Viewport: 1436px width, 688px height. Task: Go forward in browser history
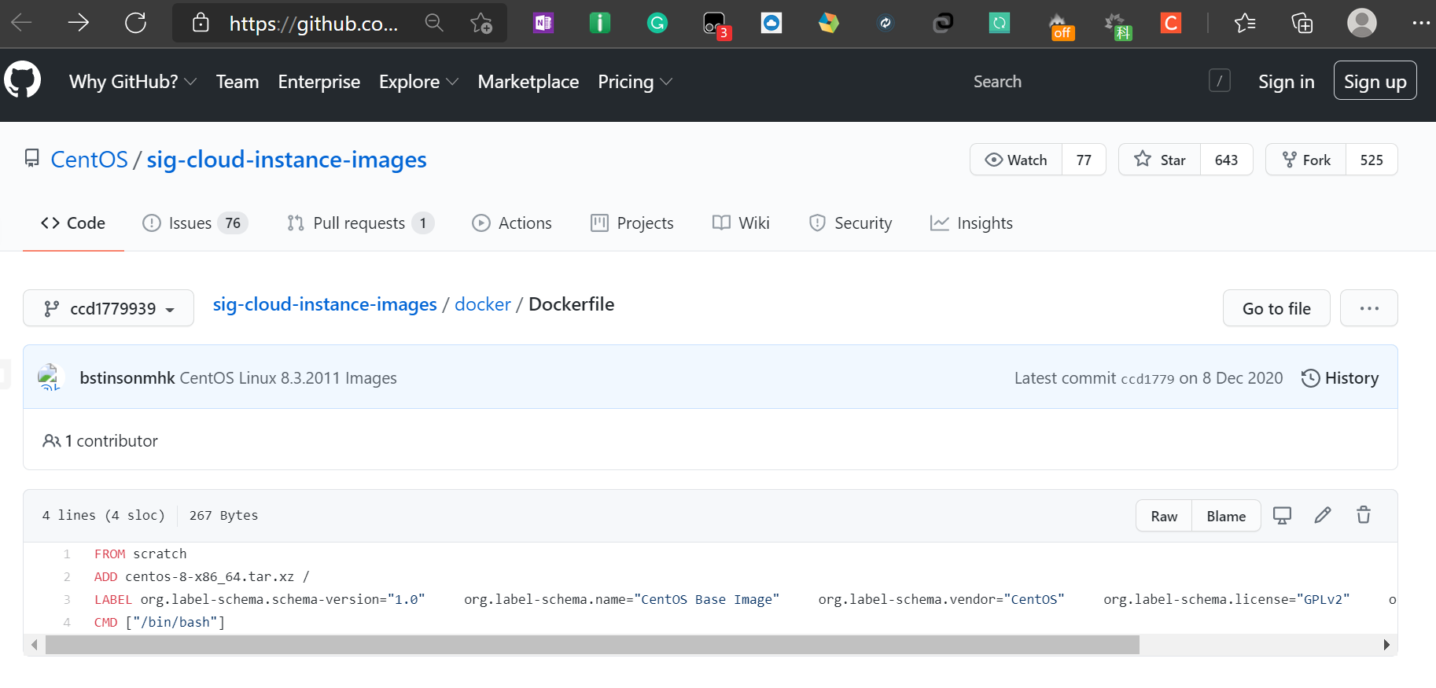tap(79, 23)
